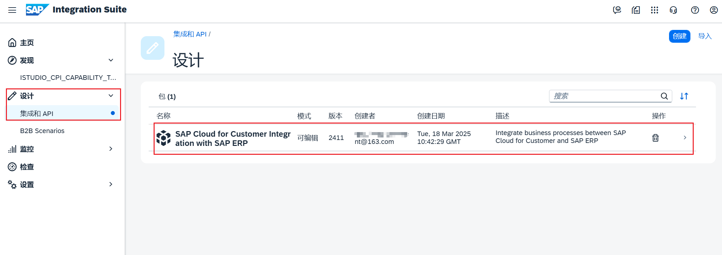
Task: Click the compass icon beside 发现
Action: (12, 60)
